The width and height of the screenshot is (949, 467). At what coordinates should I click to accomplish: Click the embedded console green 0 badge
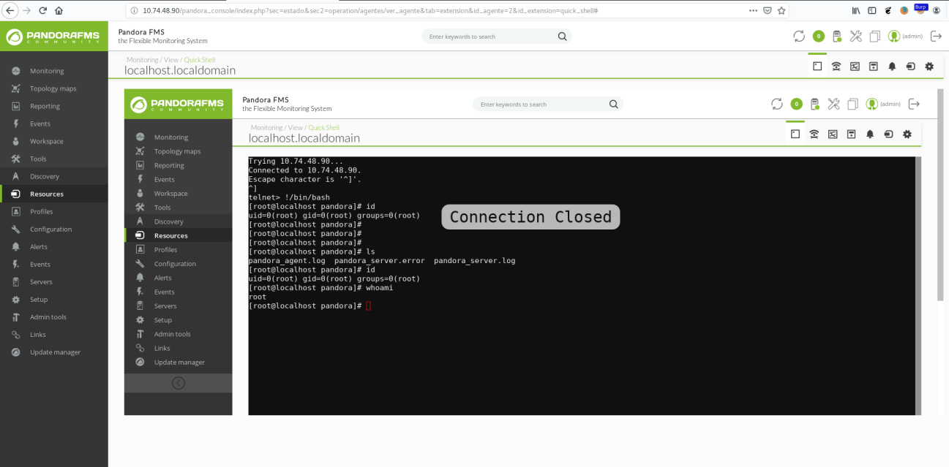pos(796,104)
